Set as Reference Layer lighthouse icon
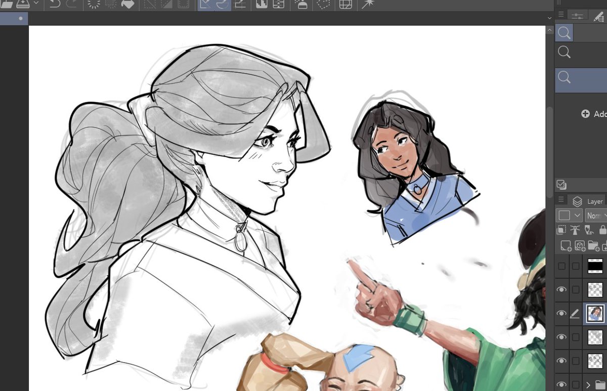Screen dimensions: 607x391 coord(575,230)
